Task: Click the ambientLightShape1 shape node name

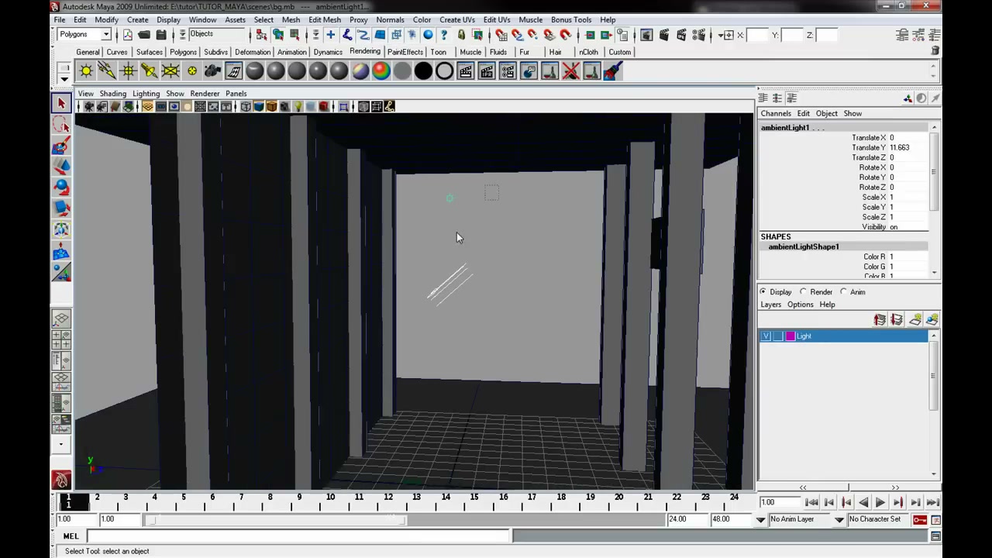Action: (804, 246)
